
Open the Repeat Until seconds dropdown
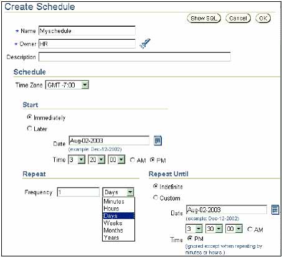tap(234, 229)
